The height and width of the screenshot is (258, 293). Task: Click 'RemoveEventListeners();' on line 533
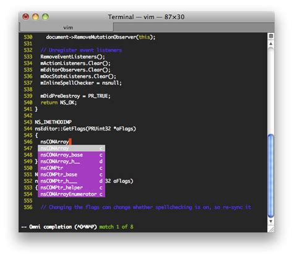click(72, 57)
